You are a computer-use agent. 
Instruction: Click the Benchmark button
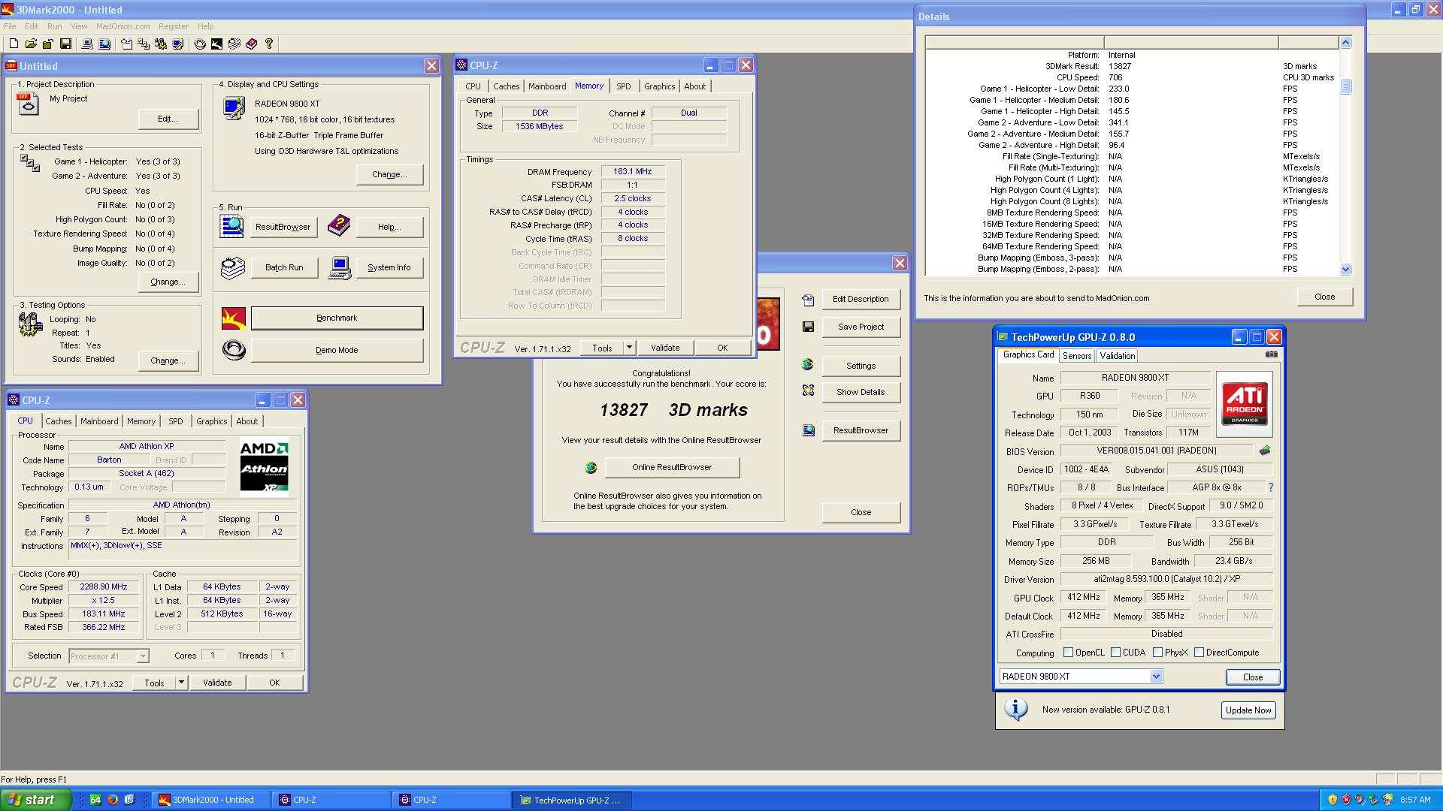coord(337,318)
